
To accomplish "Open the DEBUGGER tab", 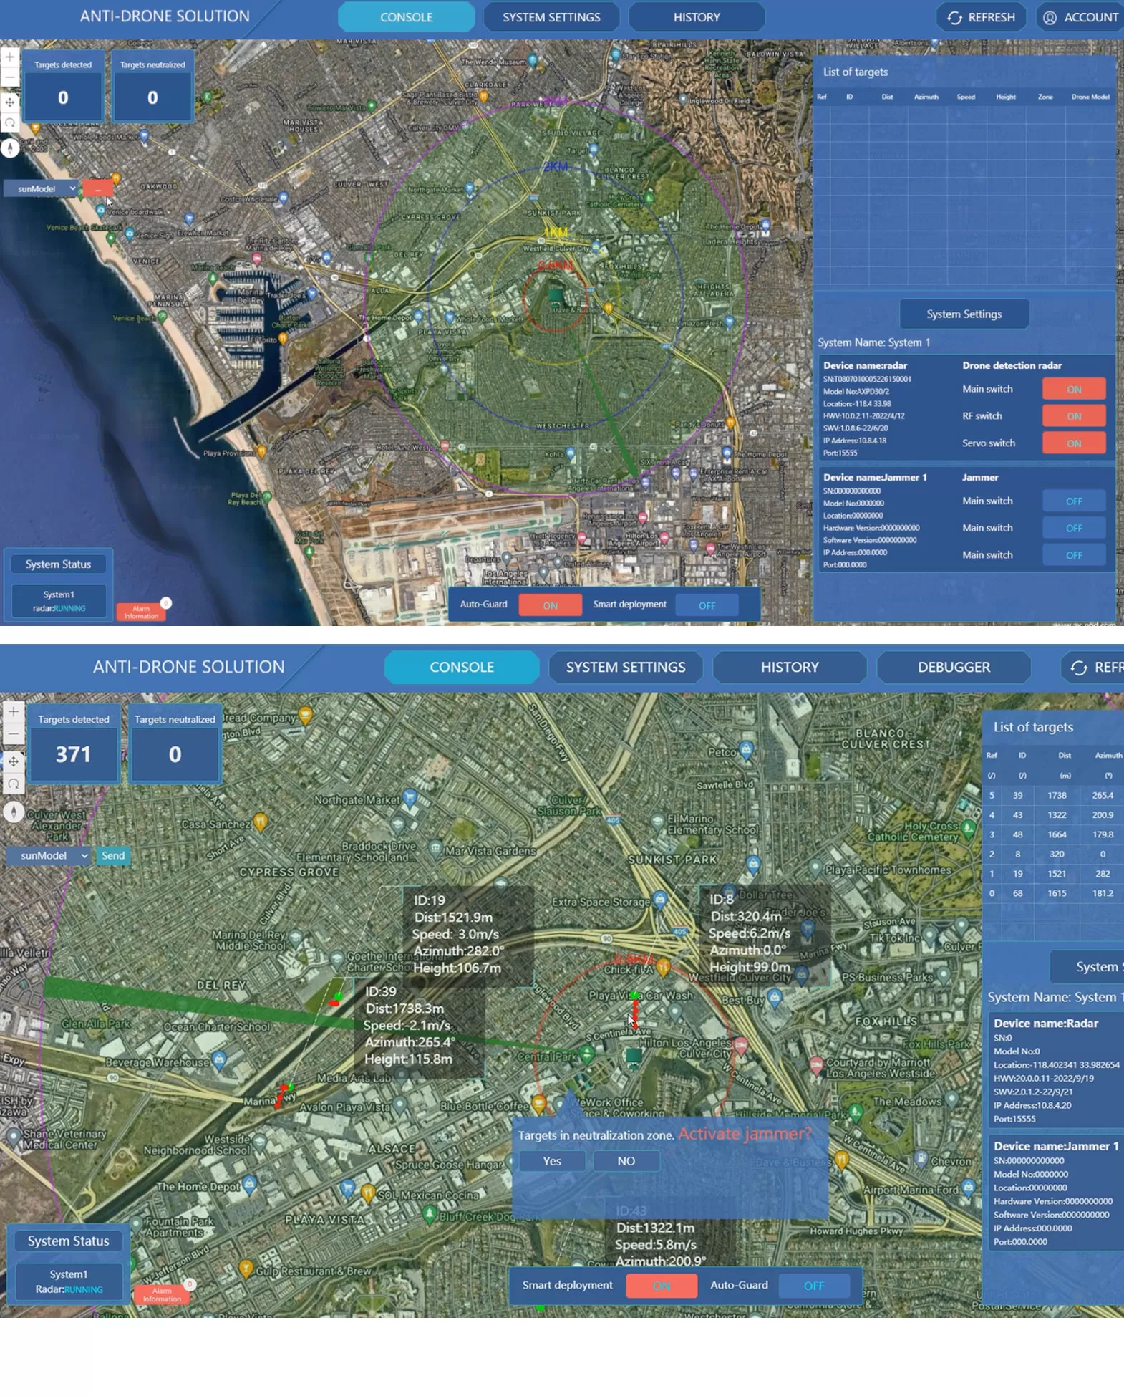I will (x=954, y=667).
